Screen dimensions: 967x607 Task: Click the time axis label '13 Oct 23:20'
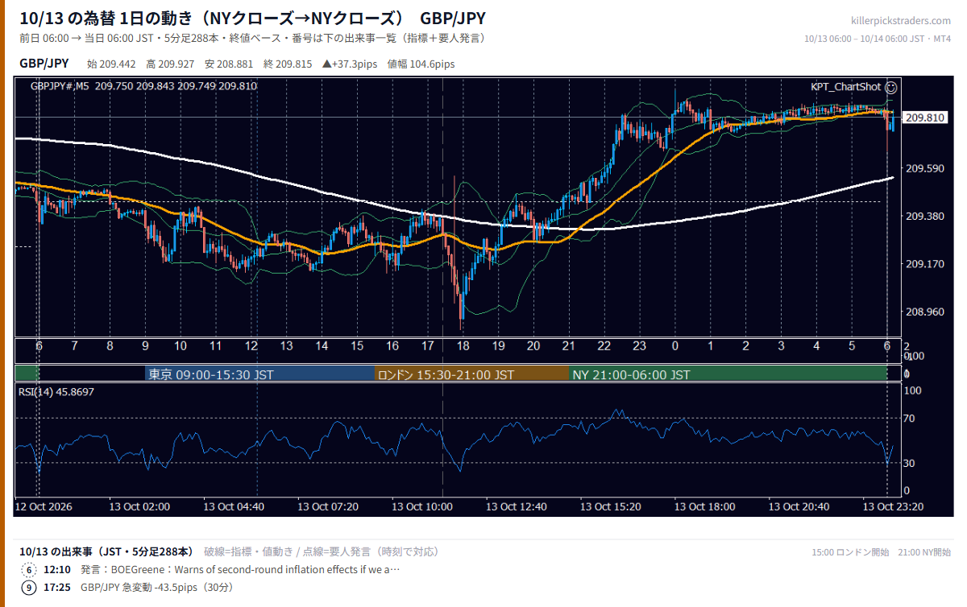pyautogui.click(x=893, y=507)
